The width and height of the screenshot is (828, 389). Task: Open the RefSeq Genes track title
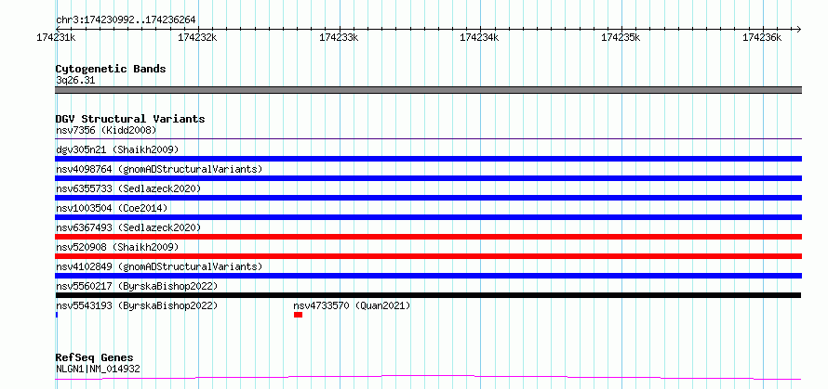click(x=94, y=358)
